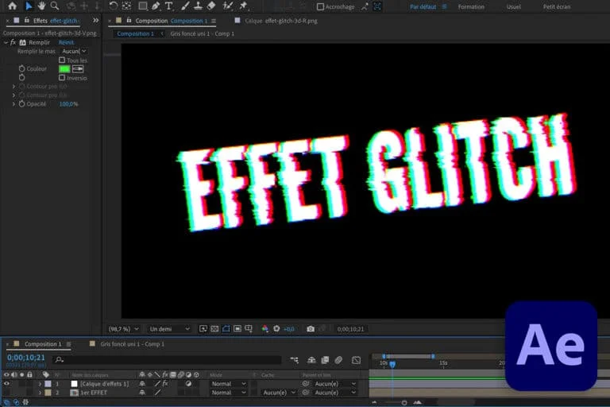Adjust the +0,0 exposure value

pos(288,329)
